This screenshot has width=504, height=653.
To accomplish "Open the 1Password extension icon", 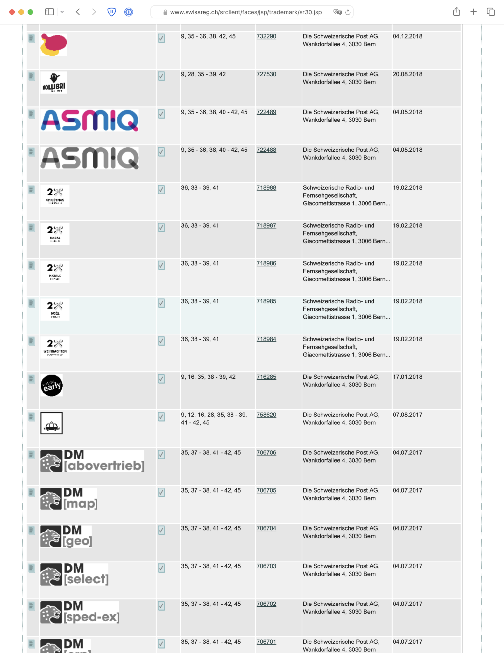I will coord(129,12).
